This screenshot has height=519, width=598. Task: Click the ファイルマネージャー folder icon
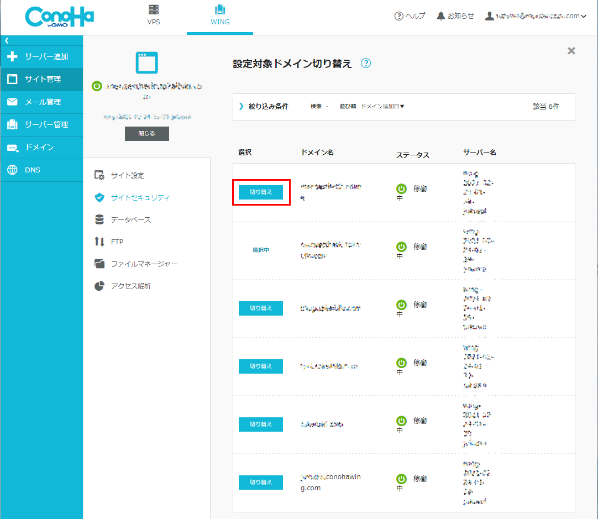point(99,264)
